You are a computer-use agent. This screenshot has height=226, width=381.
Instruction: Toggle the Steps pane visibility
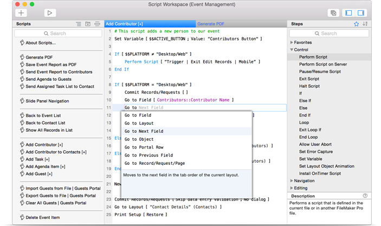point(360,12)
